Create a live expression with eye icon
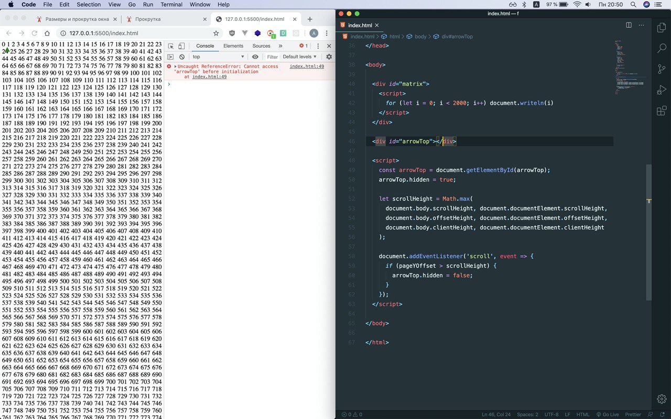The height and width of the screenshot is (419, 671). click(x=255, y=57)
